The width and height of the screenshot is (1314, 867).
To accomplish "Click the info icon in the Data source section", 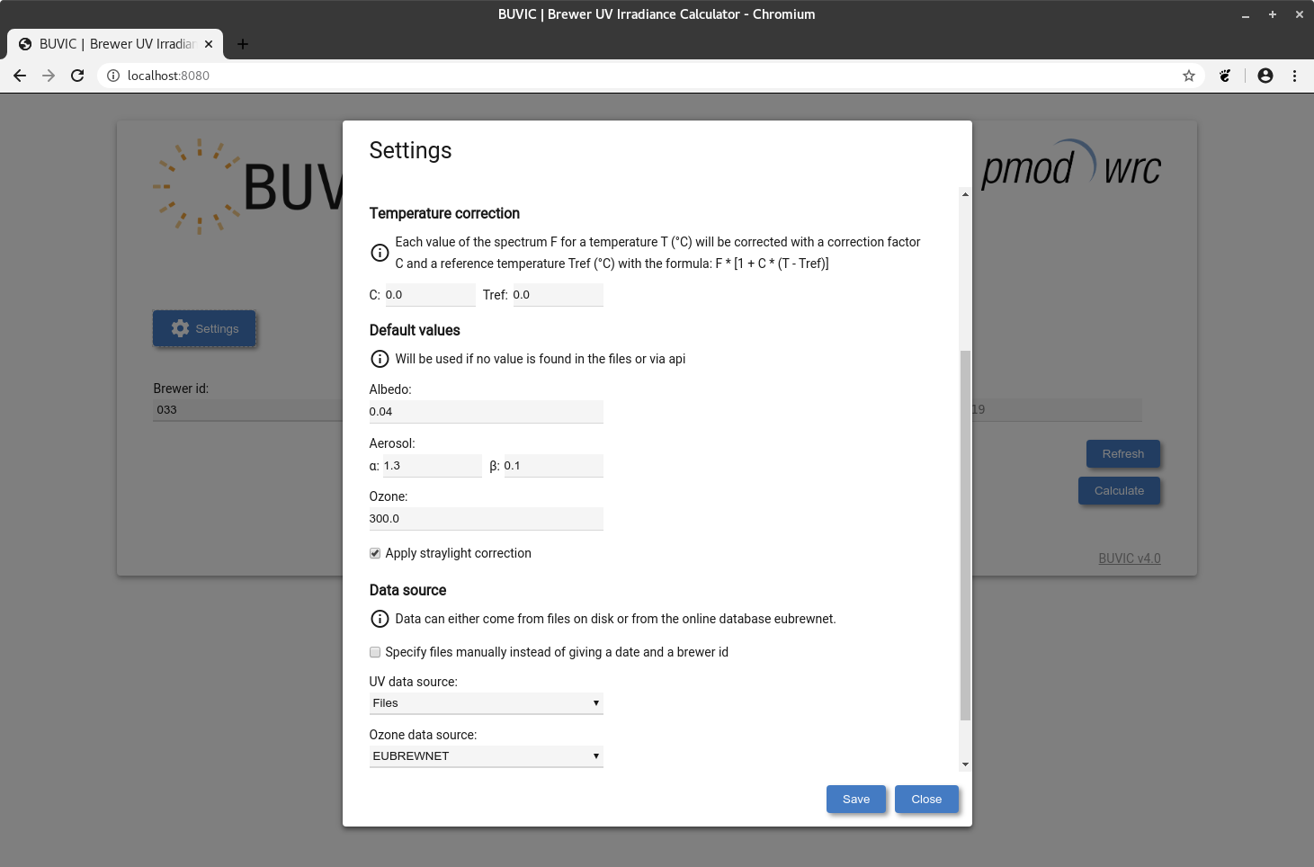I will pos(379,619).
